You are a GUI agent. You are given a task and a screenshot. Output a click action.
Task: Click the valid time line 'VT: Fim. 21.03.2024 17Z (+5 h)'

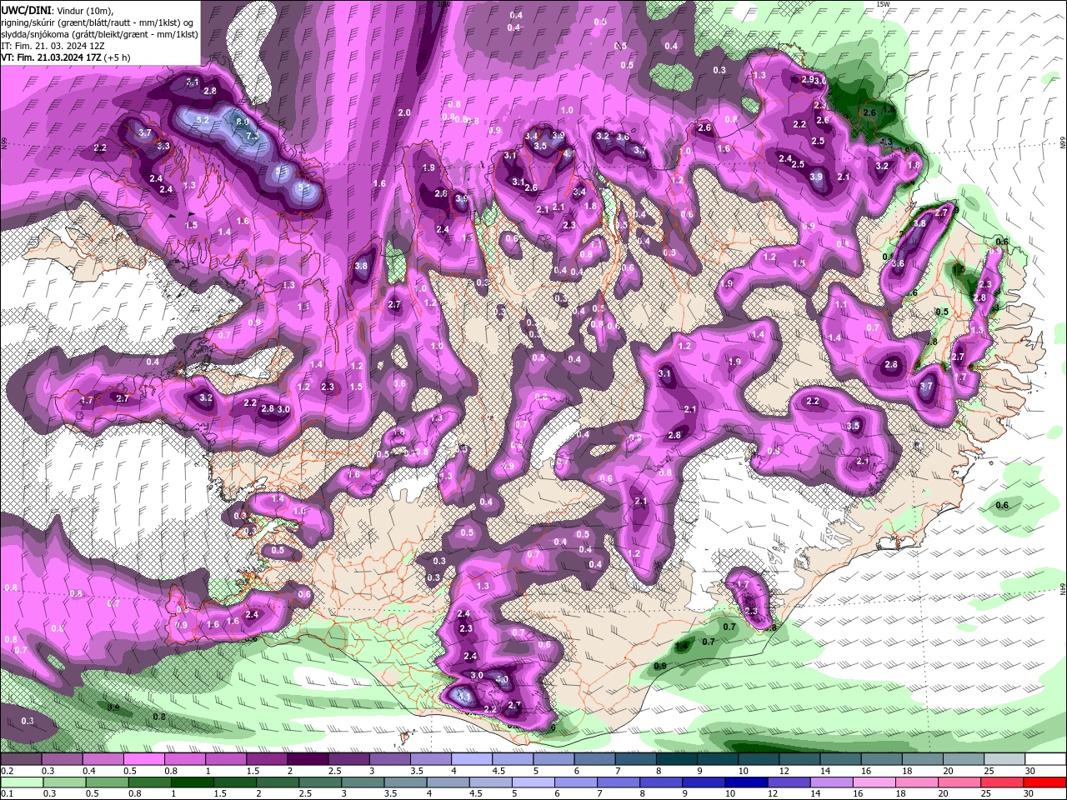(x=66, y=57)
